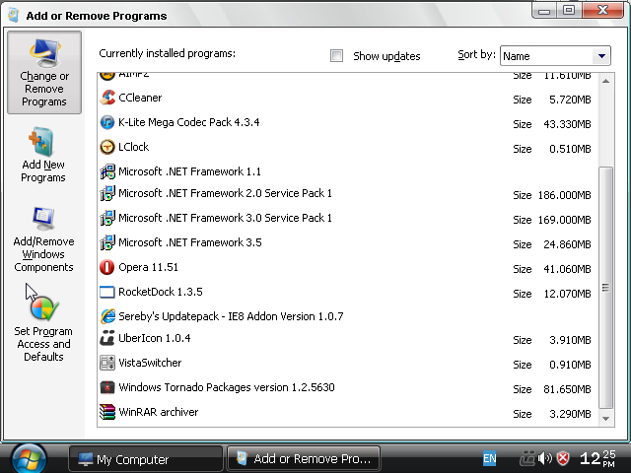
Task: Click the .NET Framework 3.0 SP1 icon
Action: coord(107,218)
